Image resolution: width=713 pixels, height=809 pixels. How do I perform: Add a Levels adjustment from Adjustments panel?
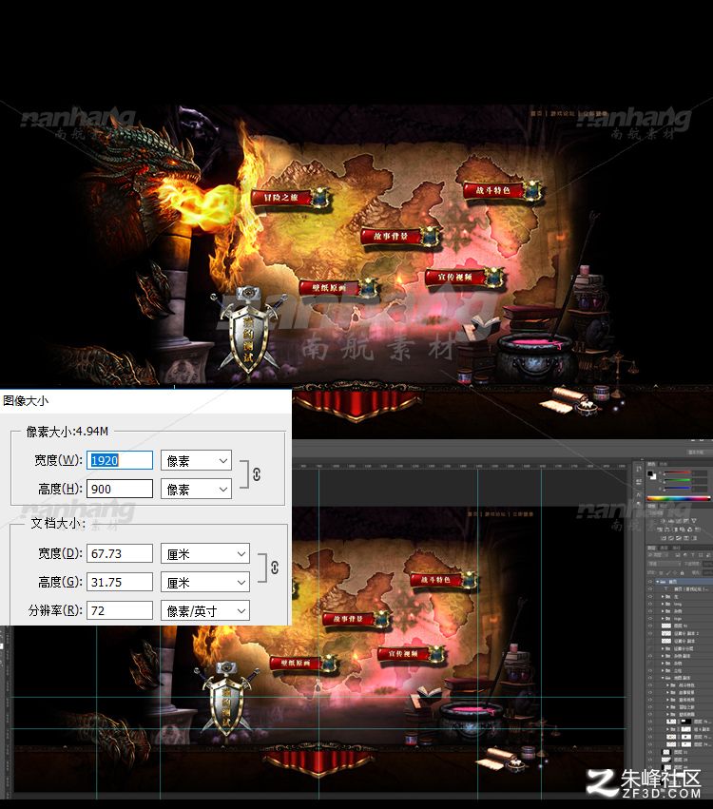(x=670, y=521)
